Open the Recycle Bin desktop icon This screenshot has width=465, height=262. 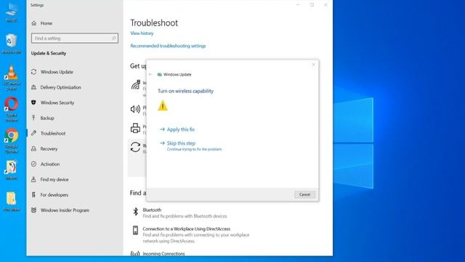(x=12, y=44)
